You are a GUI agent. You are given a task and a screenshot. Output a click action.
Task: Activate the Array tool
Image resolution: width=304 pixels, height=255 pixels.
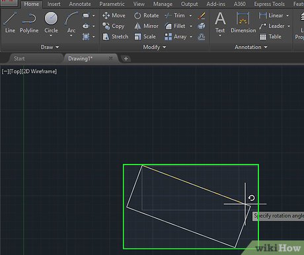click(176, 36)
